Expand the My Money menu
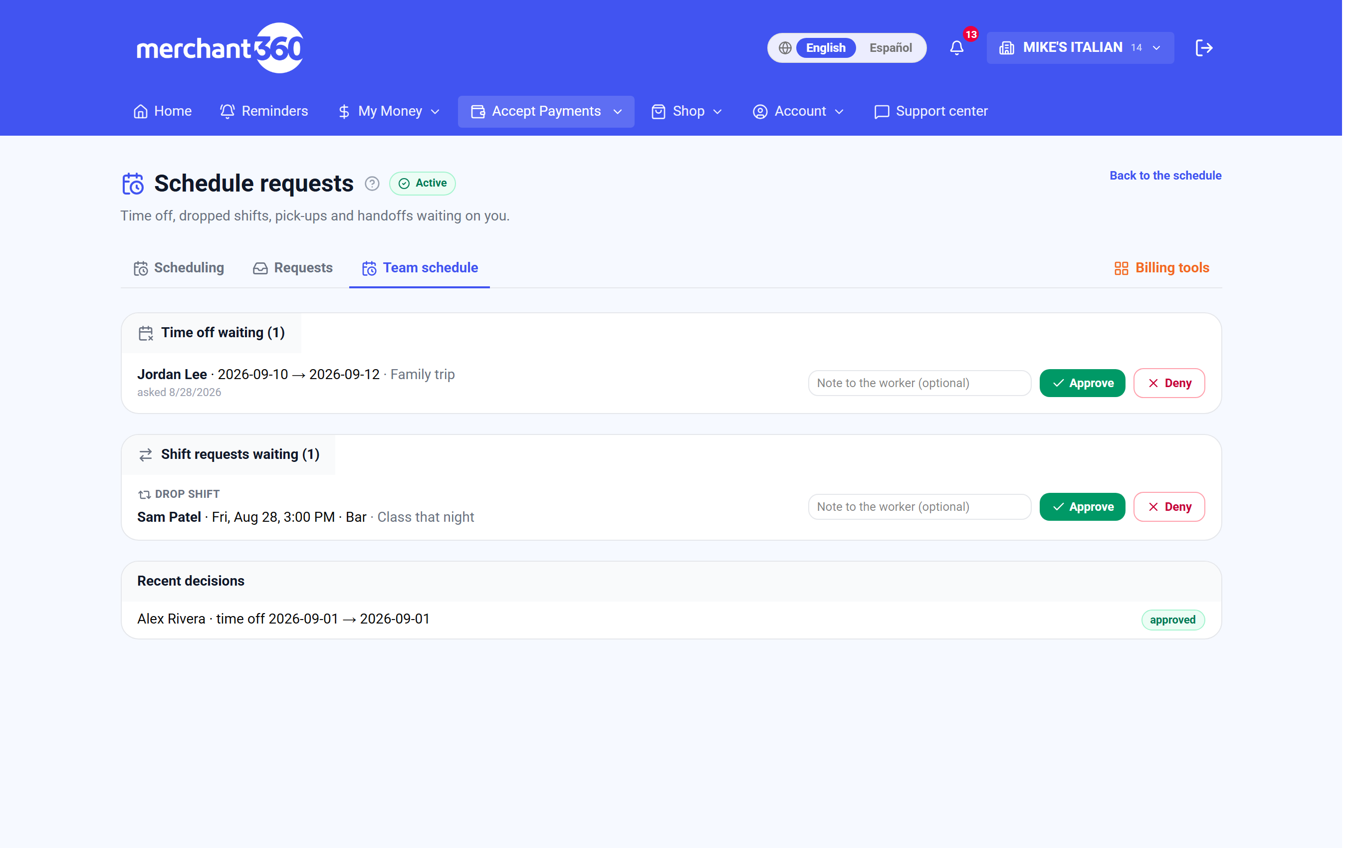The image size is (1357, 848). [x=389, y=112]
